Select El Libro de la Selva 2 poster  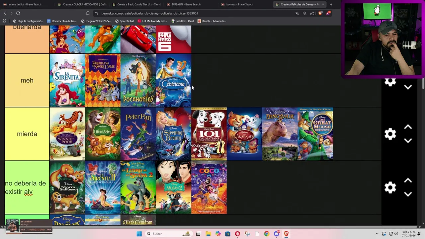pyautogui.click(x=138, y=188)
